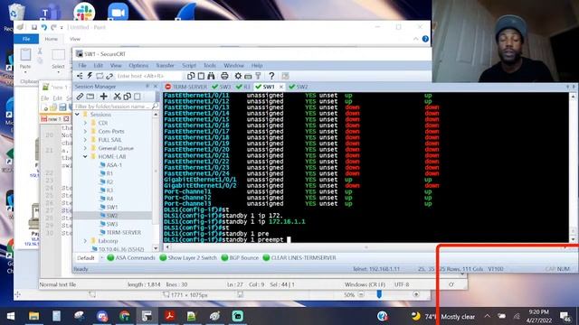Open the Tools menu
Screen dimensions: 579x325
209,66
